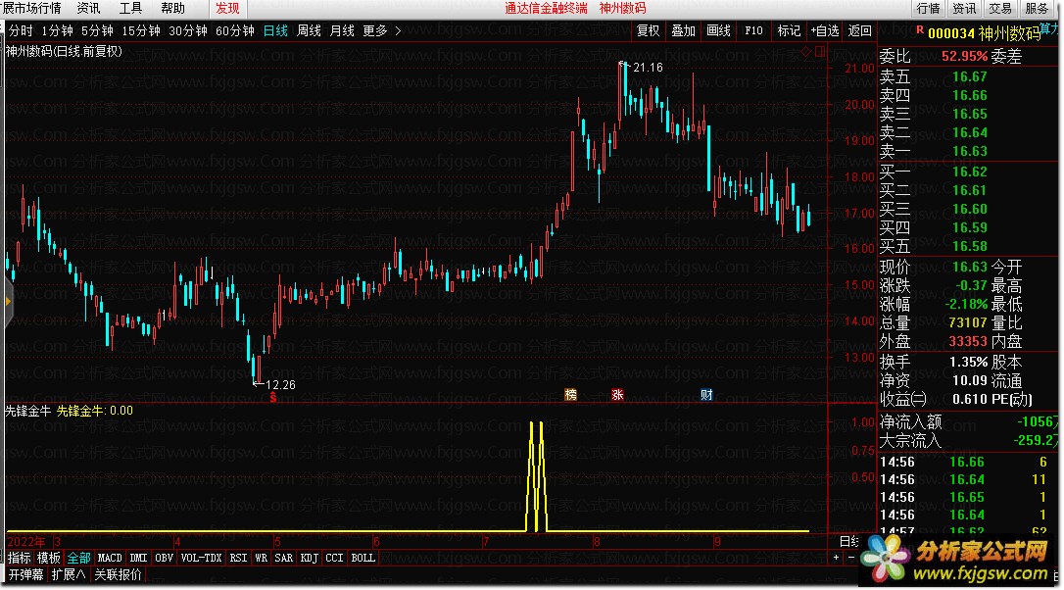Screen dimensions: 1064x590
Task: Switch to the 月线 monthly period
Action: point(342,30)
